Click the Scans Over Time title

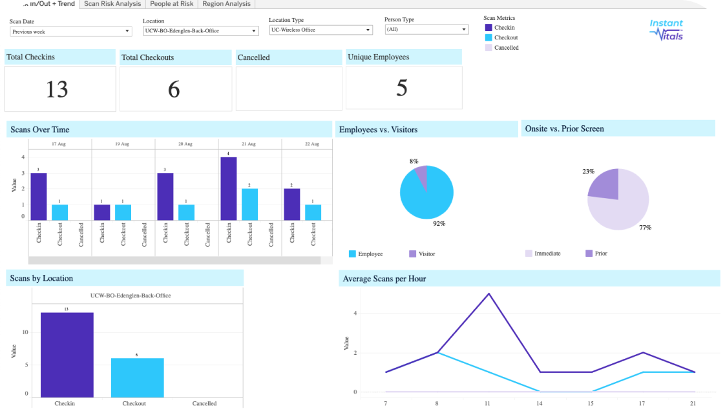(40, 130)
